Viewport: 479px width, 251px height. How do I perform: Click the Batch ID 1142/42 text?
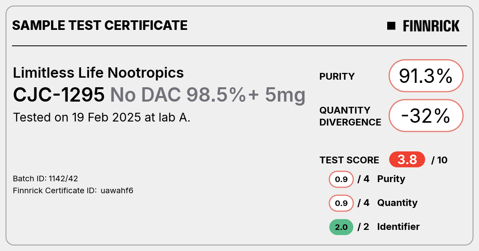point(43,178)
